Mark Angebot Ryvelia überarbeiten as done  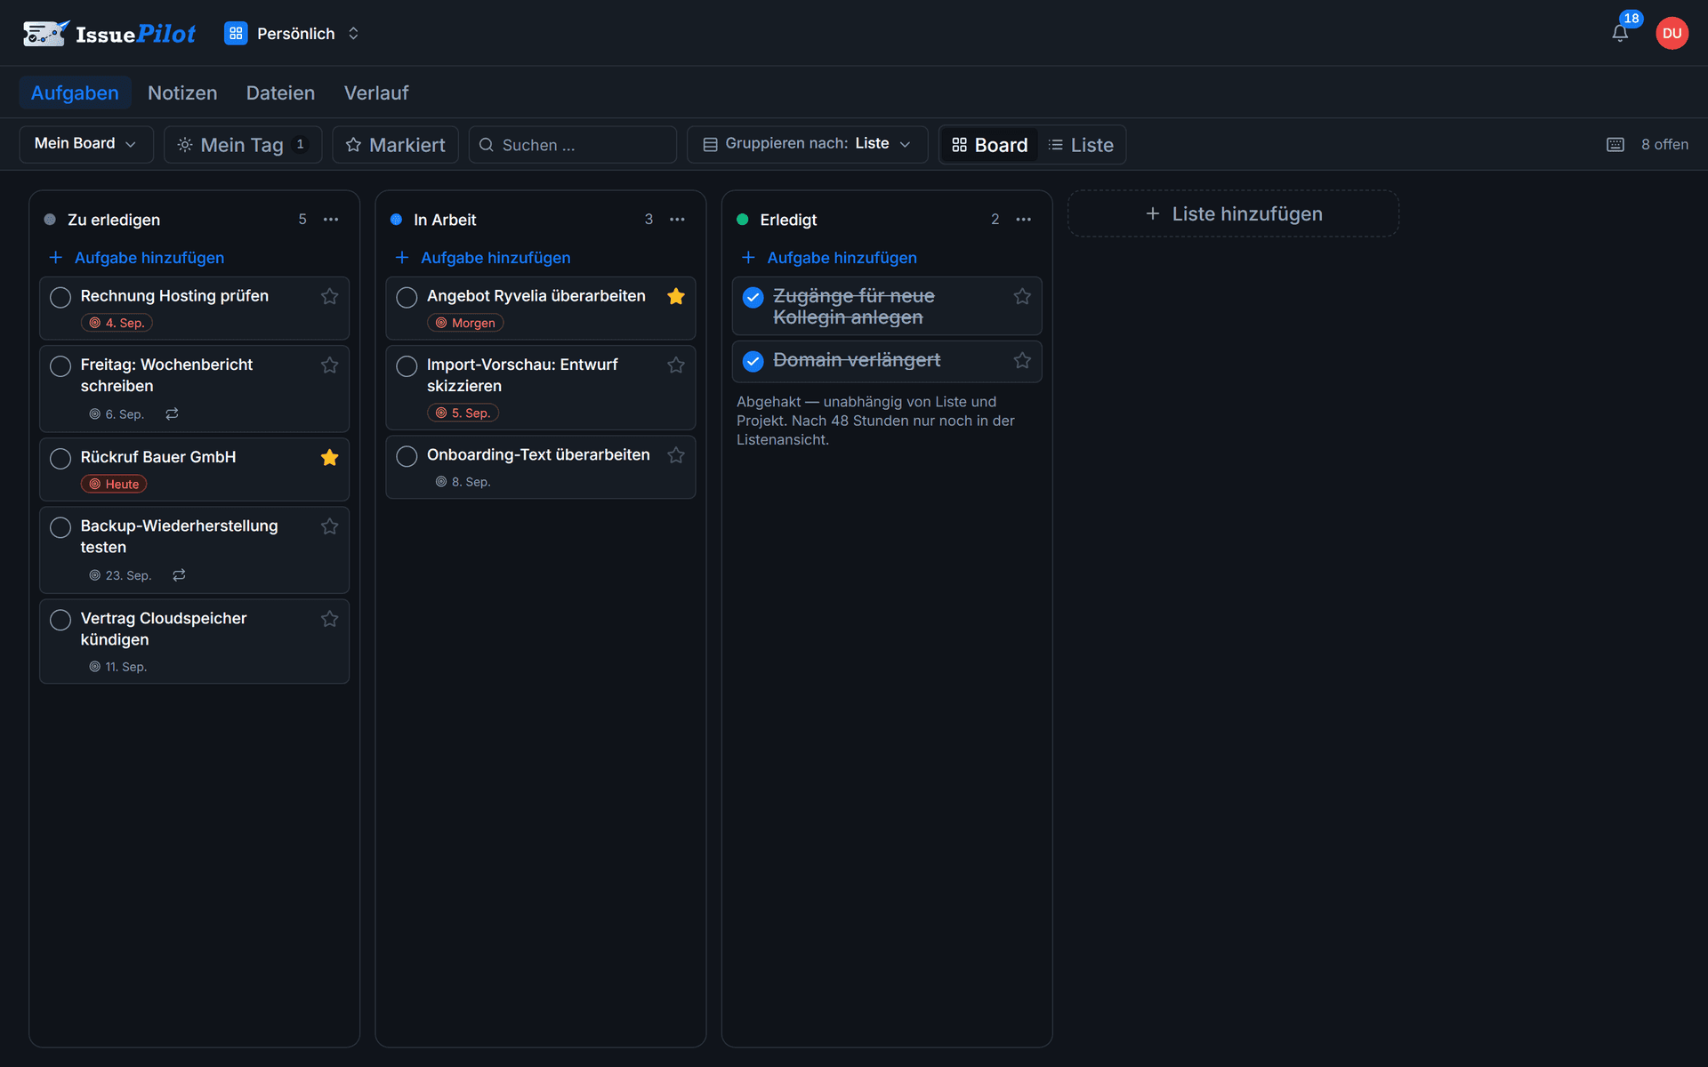tap(407, 297)
